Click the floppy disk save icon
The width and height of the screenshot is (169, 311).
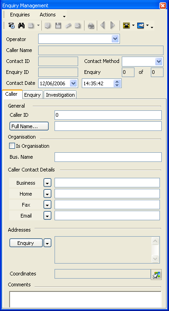tap(58, 26)
